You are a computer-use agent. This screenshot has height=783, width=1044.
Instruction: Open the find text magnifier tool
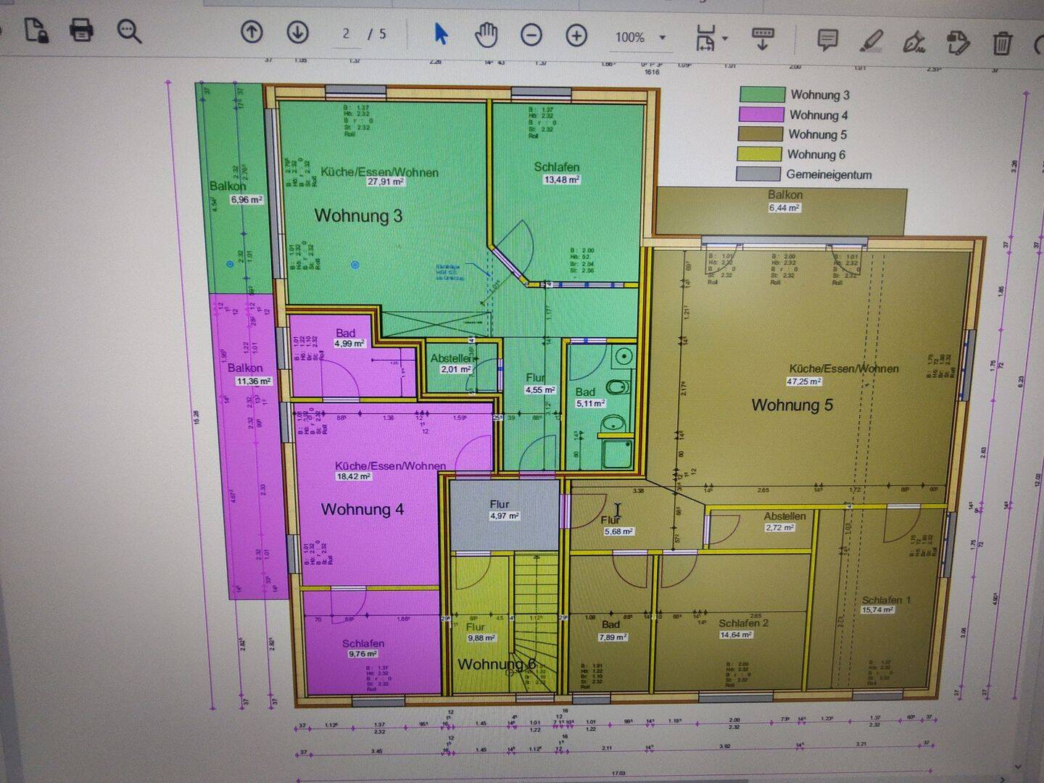click(129, 31)
